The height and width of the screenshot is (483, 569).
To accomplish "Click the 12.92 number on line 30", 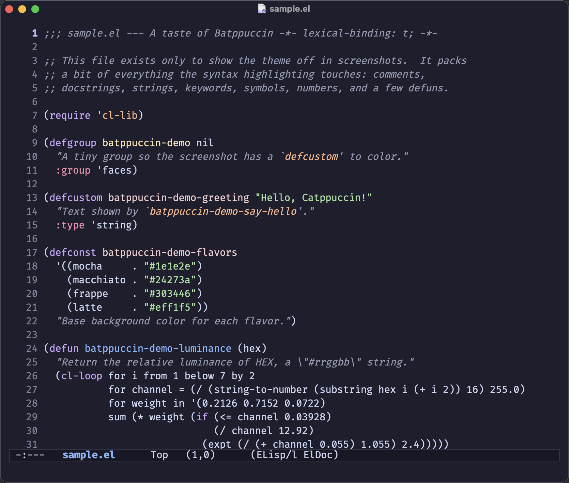I will pyautogui.click(x=293, y=431).
